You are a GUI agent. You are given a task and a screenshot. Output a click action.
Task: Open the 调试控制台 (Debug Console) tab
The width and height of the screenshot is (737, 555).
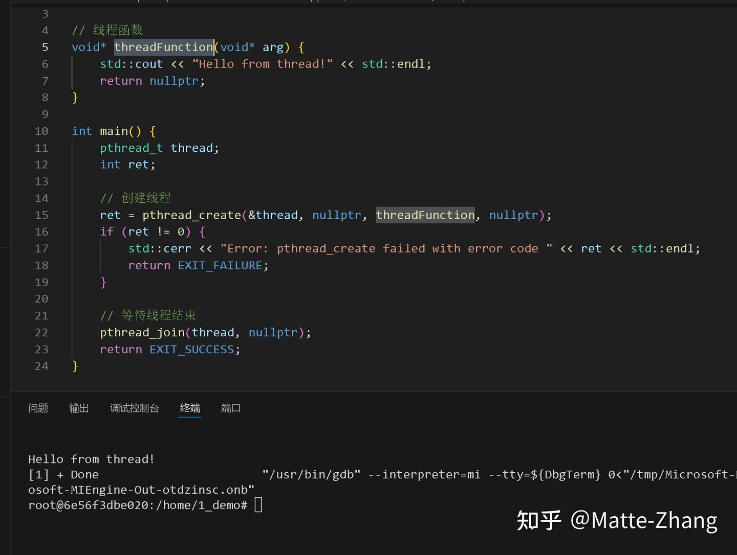[x=135, y=408]
